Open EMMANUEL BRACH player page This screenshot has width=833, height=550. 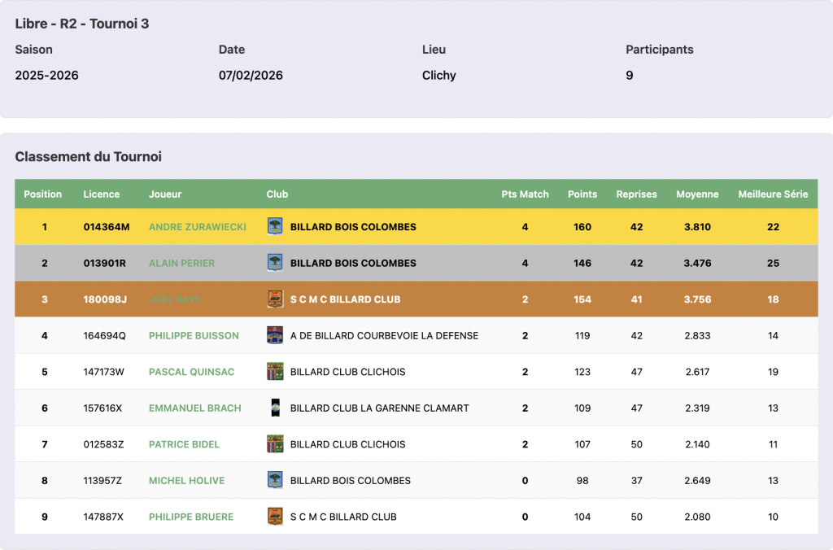pos(194,408)
